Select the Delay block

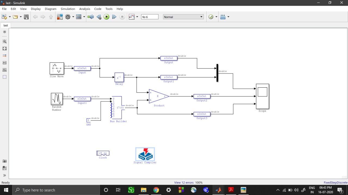[119, 77]
